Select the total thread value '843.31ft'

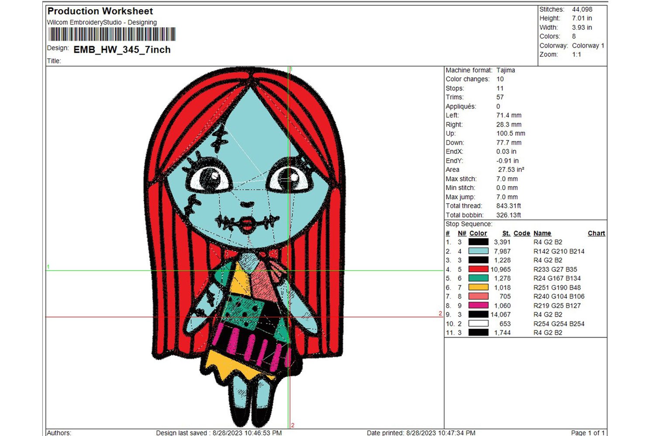pos(509,206)
